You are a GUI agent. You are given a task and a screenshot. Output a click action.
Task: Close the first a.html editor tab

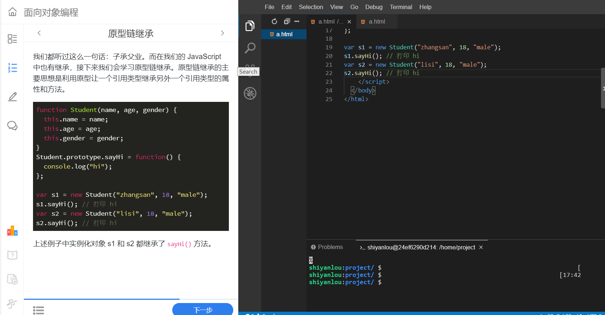tap(349, 22)
